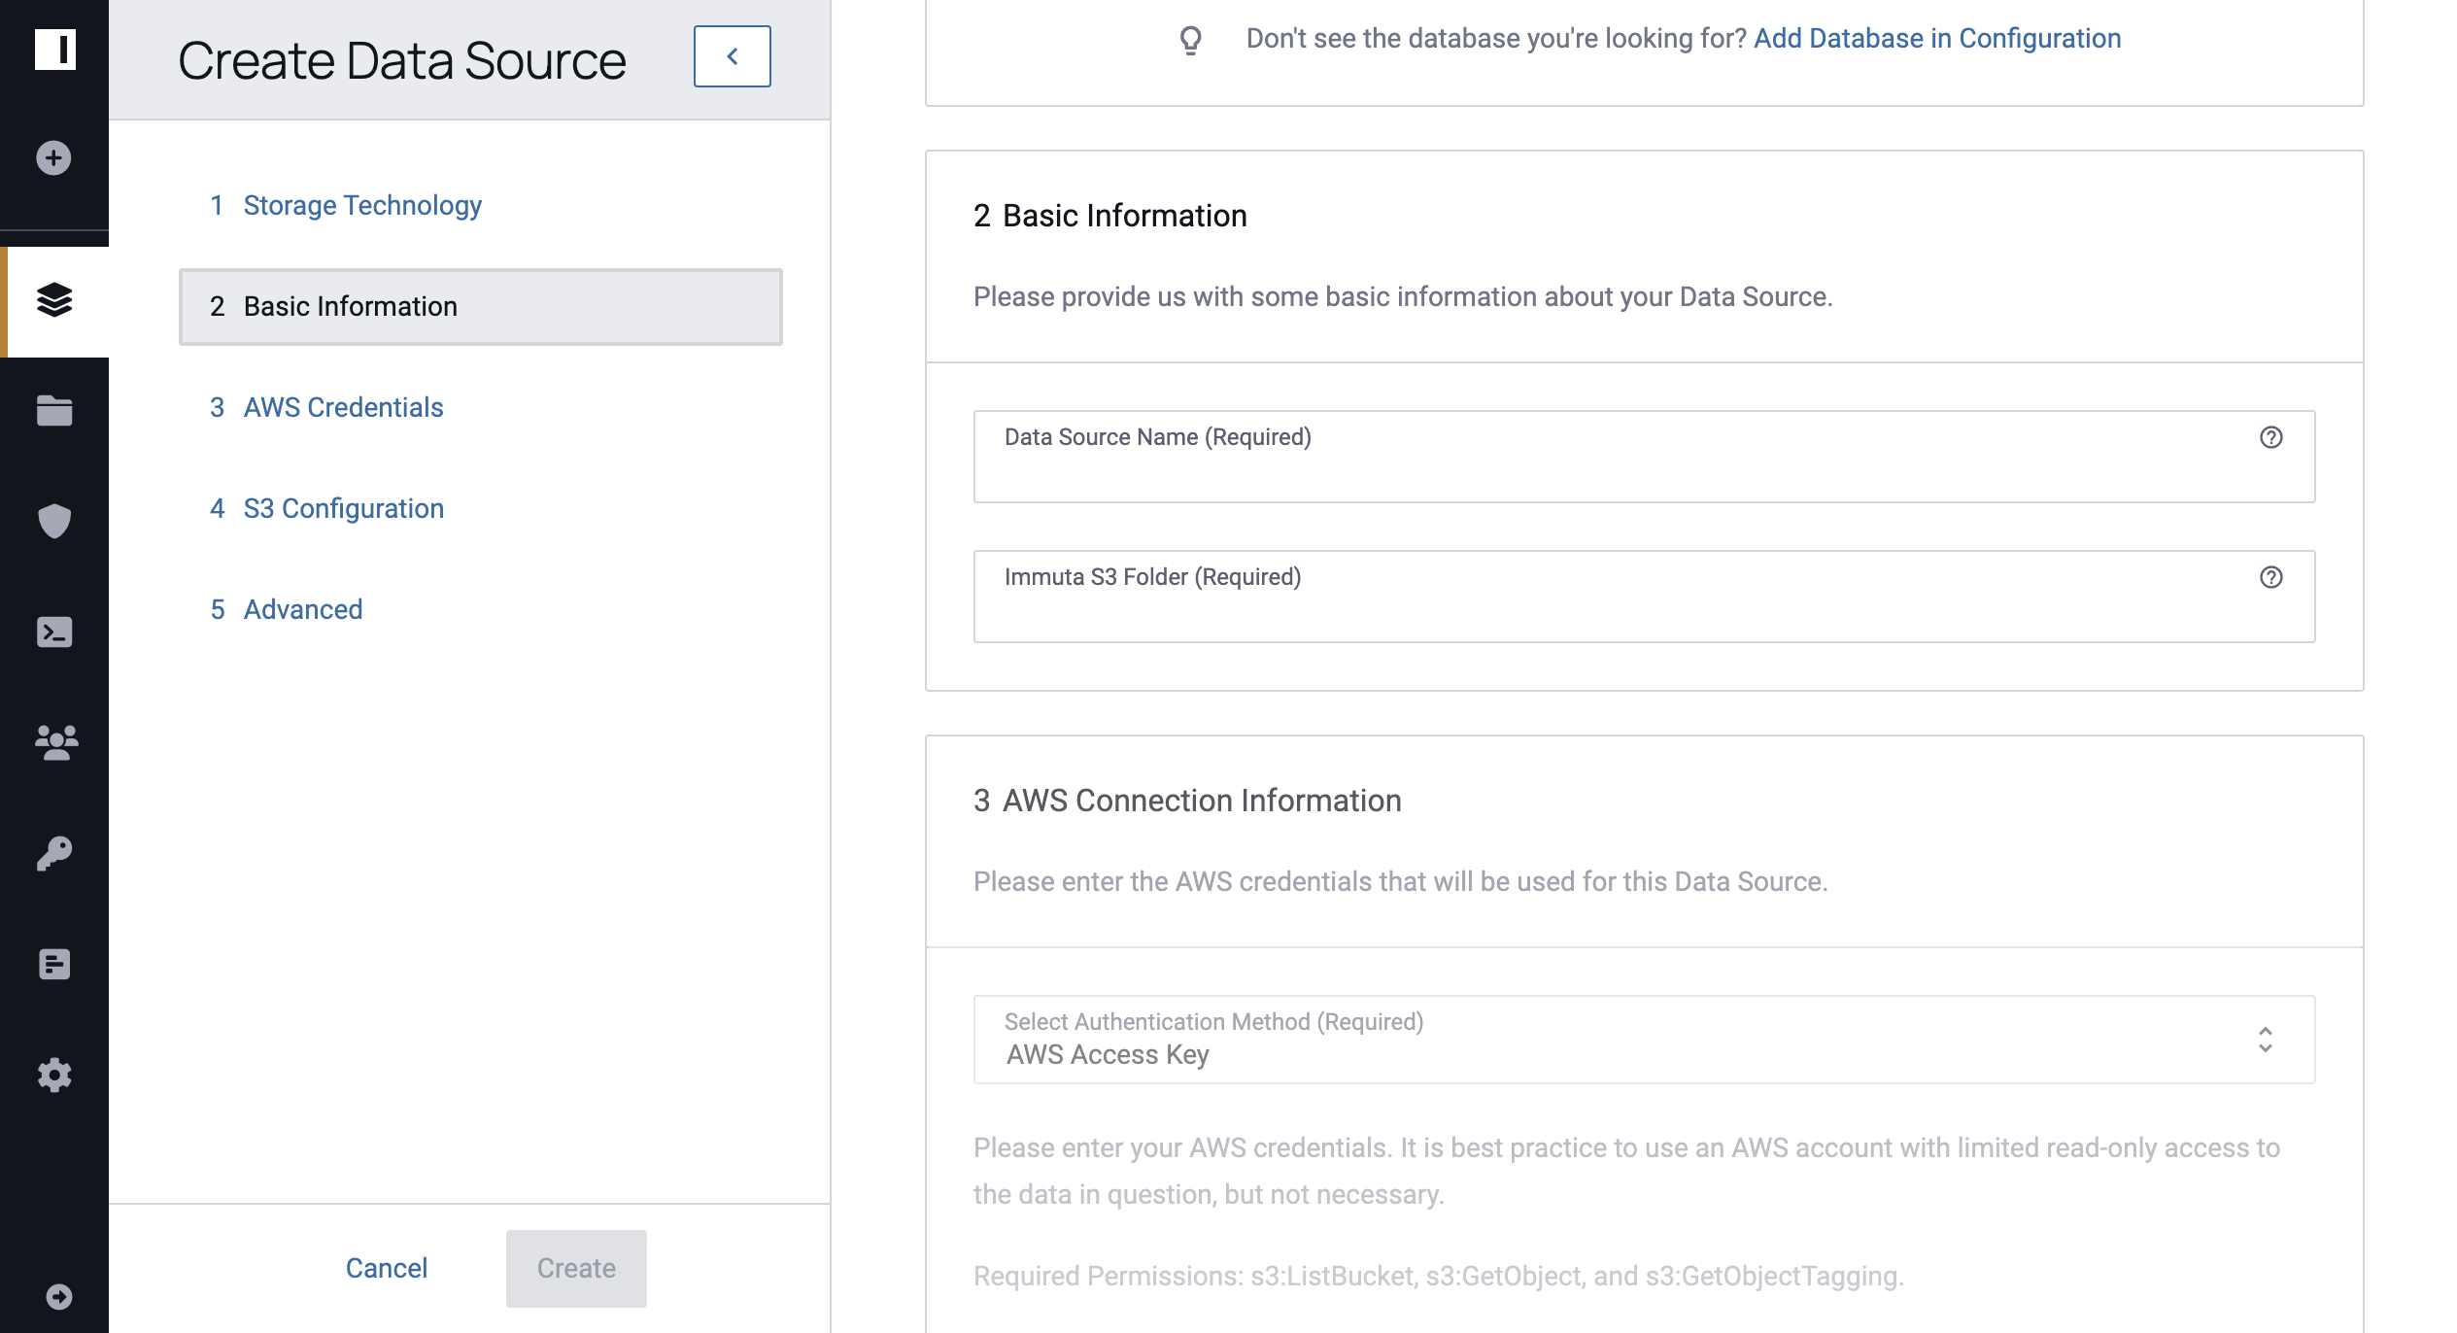Click the people/users icon in sidebar
The image size is (2457, 1333).
[x=54, y=742]
